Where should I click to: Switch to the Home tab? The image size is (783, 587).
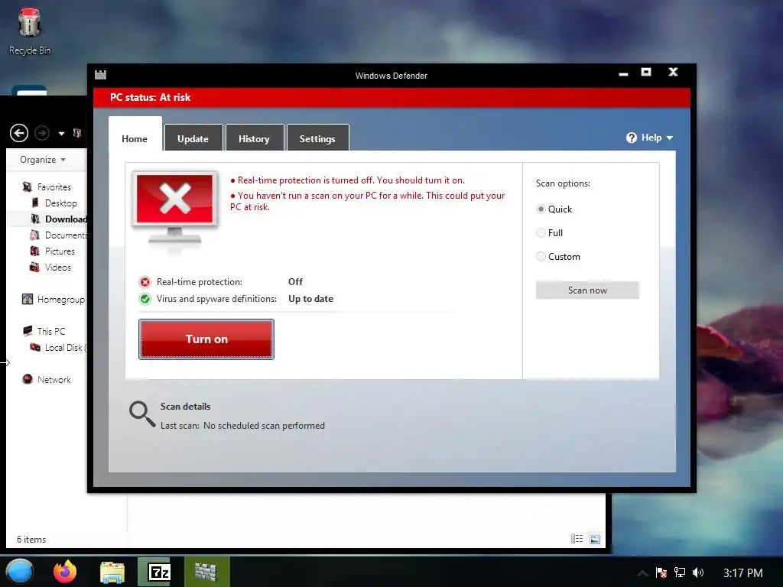(x=135, y=139)
